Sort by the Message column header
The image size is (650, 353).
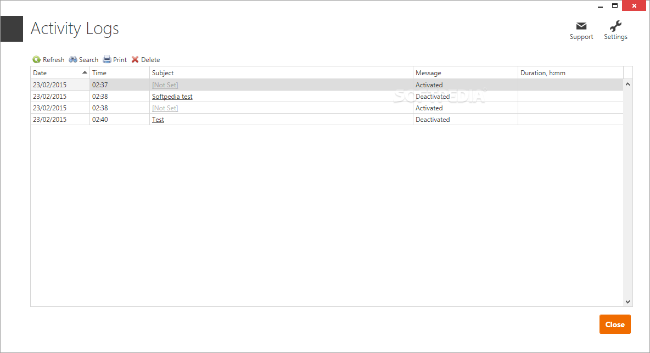click(x=466, y=73)
